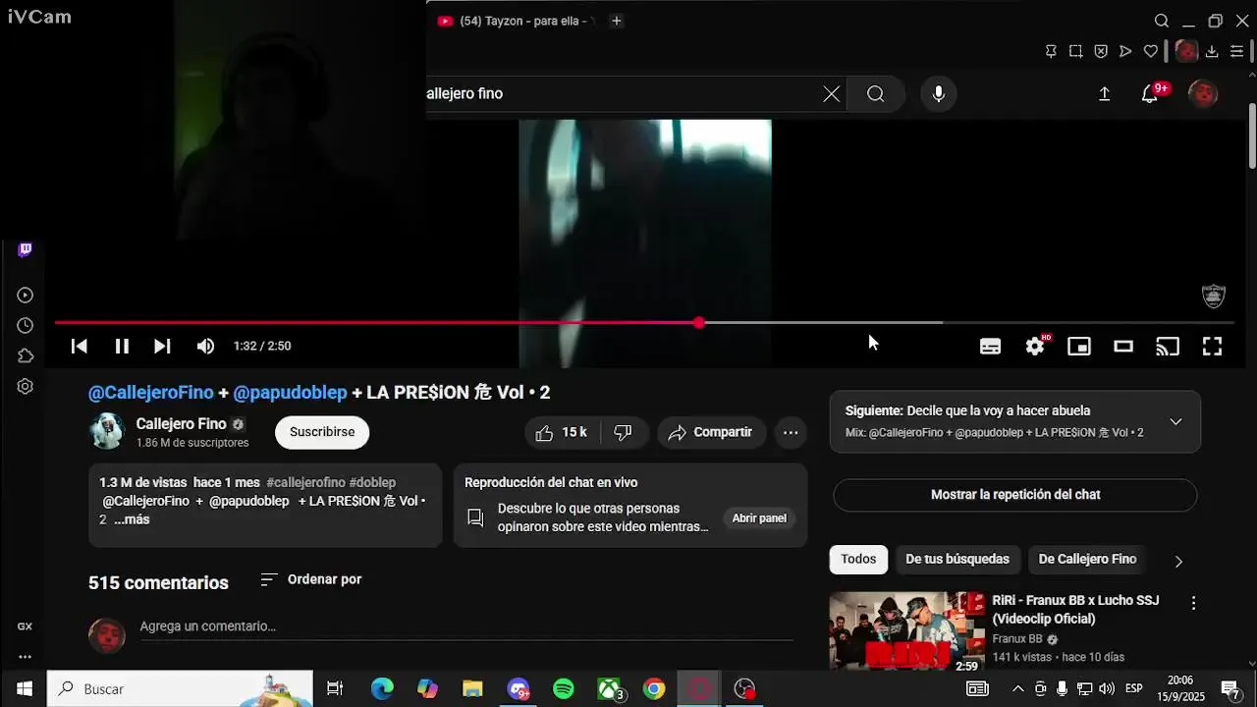Select the De Callejero Fino chip
1257x707 pixels.
tap(1087, 560)
